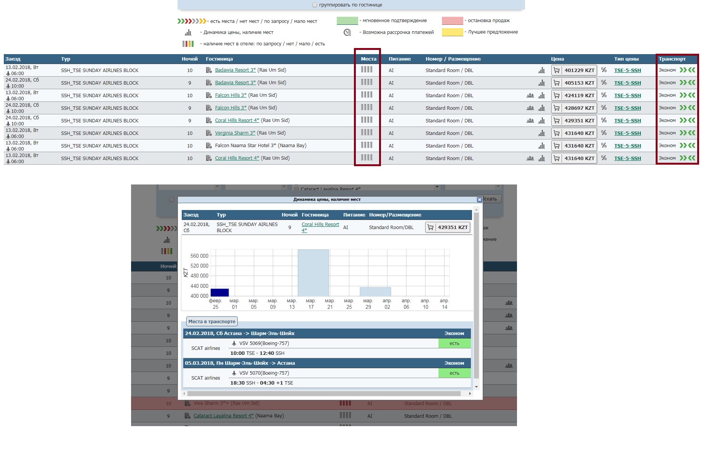Open the TSE-5-SSH price type, 429351 KZT row
The width and height of the screenshot is (701, 465).
627,120
